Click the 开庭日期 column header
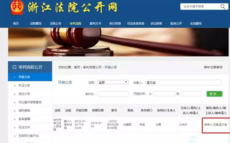Image resolution: width=230 pixels, height=143 pixels. pyautogui.click(x=82, y=110)
